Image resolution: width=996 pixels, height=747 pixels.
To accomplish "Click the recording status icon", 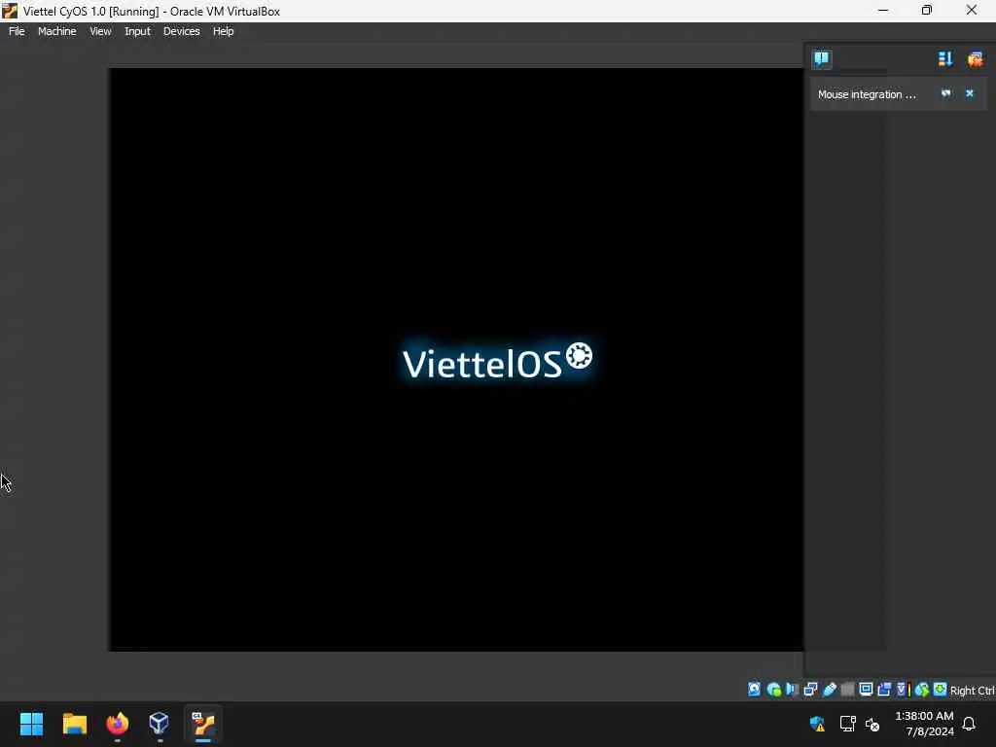I will click(884, 690).
